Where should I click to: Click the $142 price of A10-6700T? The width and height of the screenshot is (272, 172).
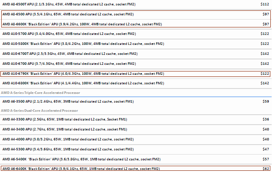(265, 54)
